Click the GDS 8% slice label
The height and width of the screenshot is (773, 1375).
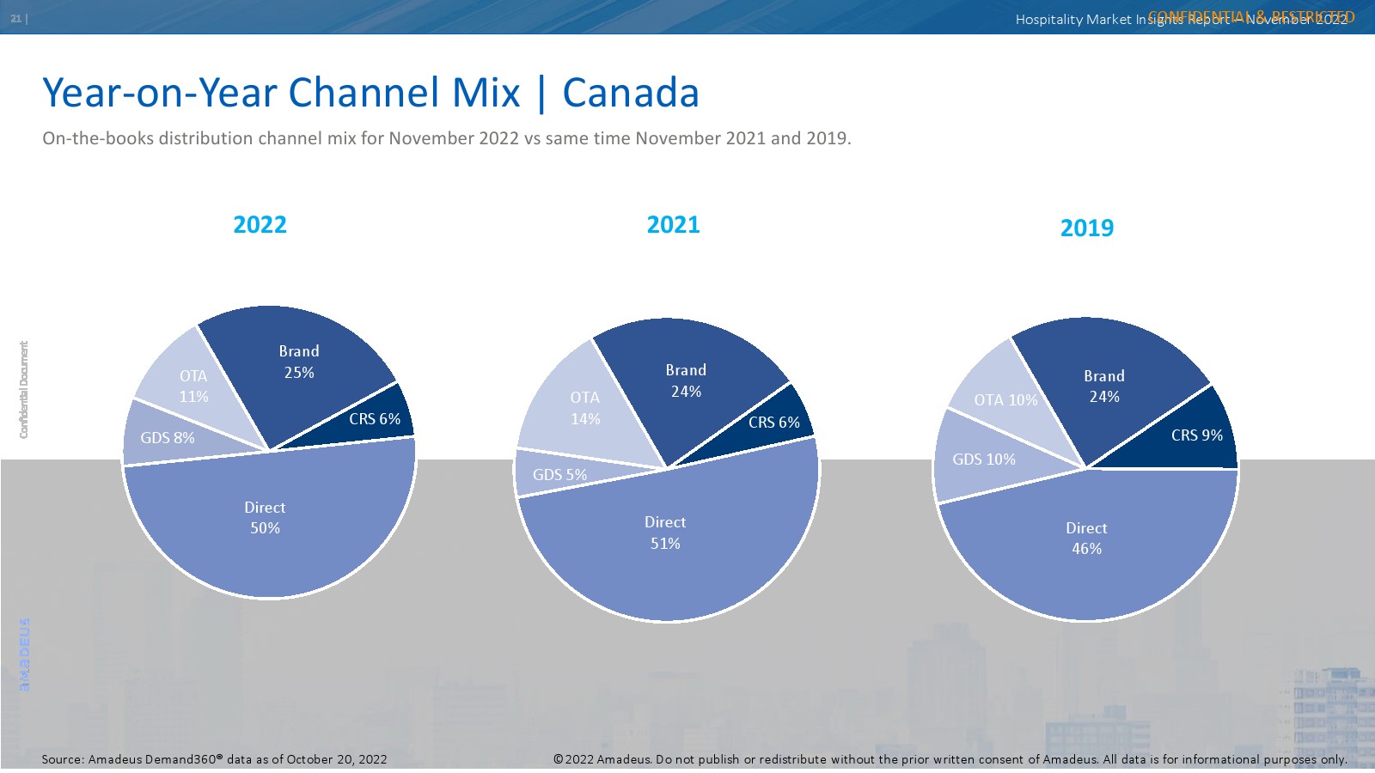click(168, 438)
